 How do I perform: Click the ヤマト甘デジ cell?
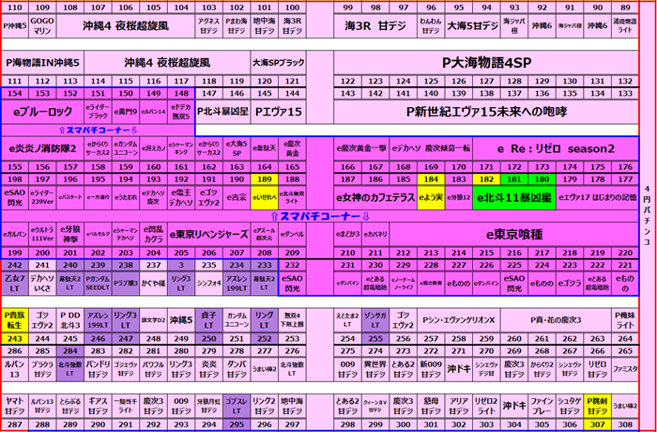pyautogui.click(x=15, y=406)
